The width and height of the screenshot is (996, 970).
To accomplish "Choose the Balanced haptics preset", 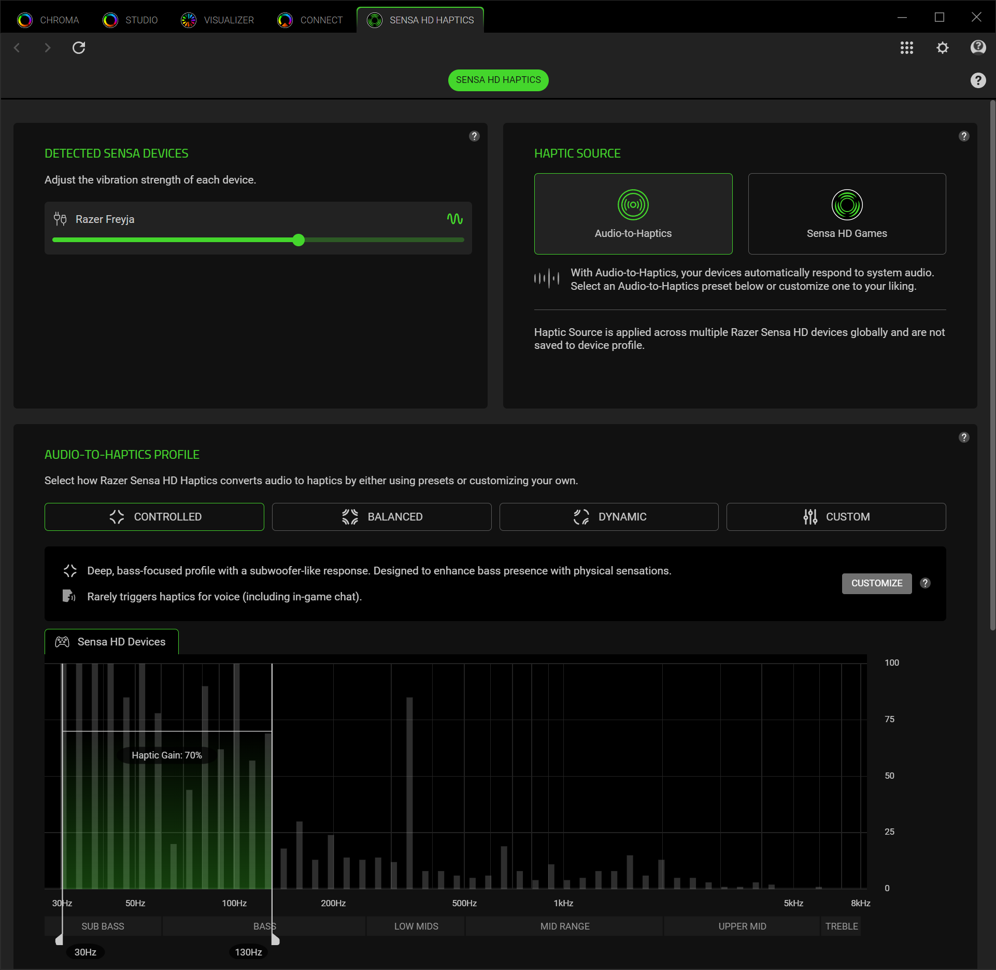I will pos(381,517).
